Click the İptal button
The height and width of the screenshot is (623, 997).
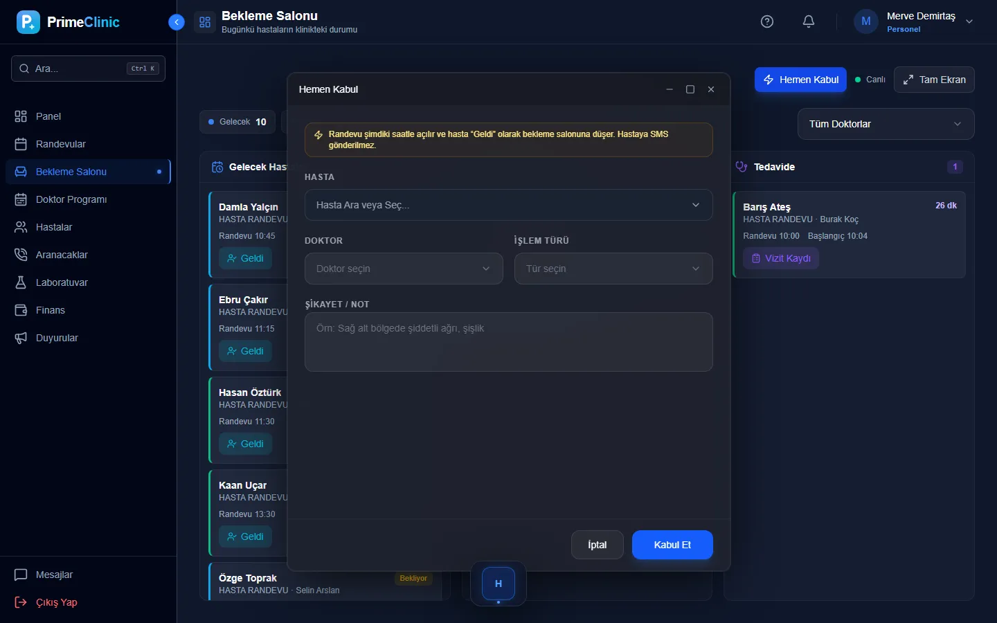[597, 545]
